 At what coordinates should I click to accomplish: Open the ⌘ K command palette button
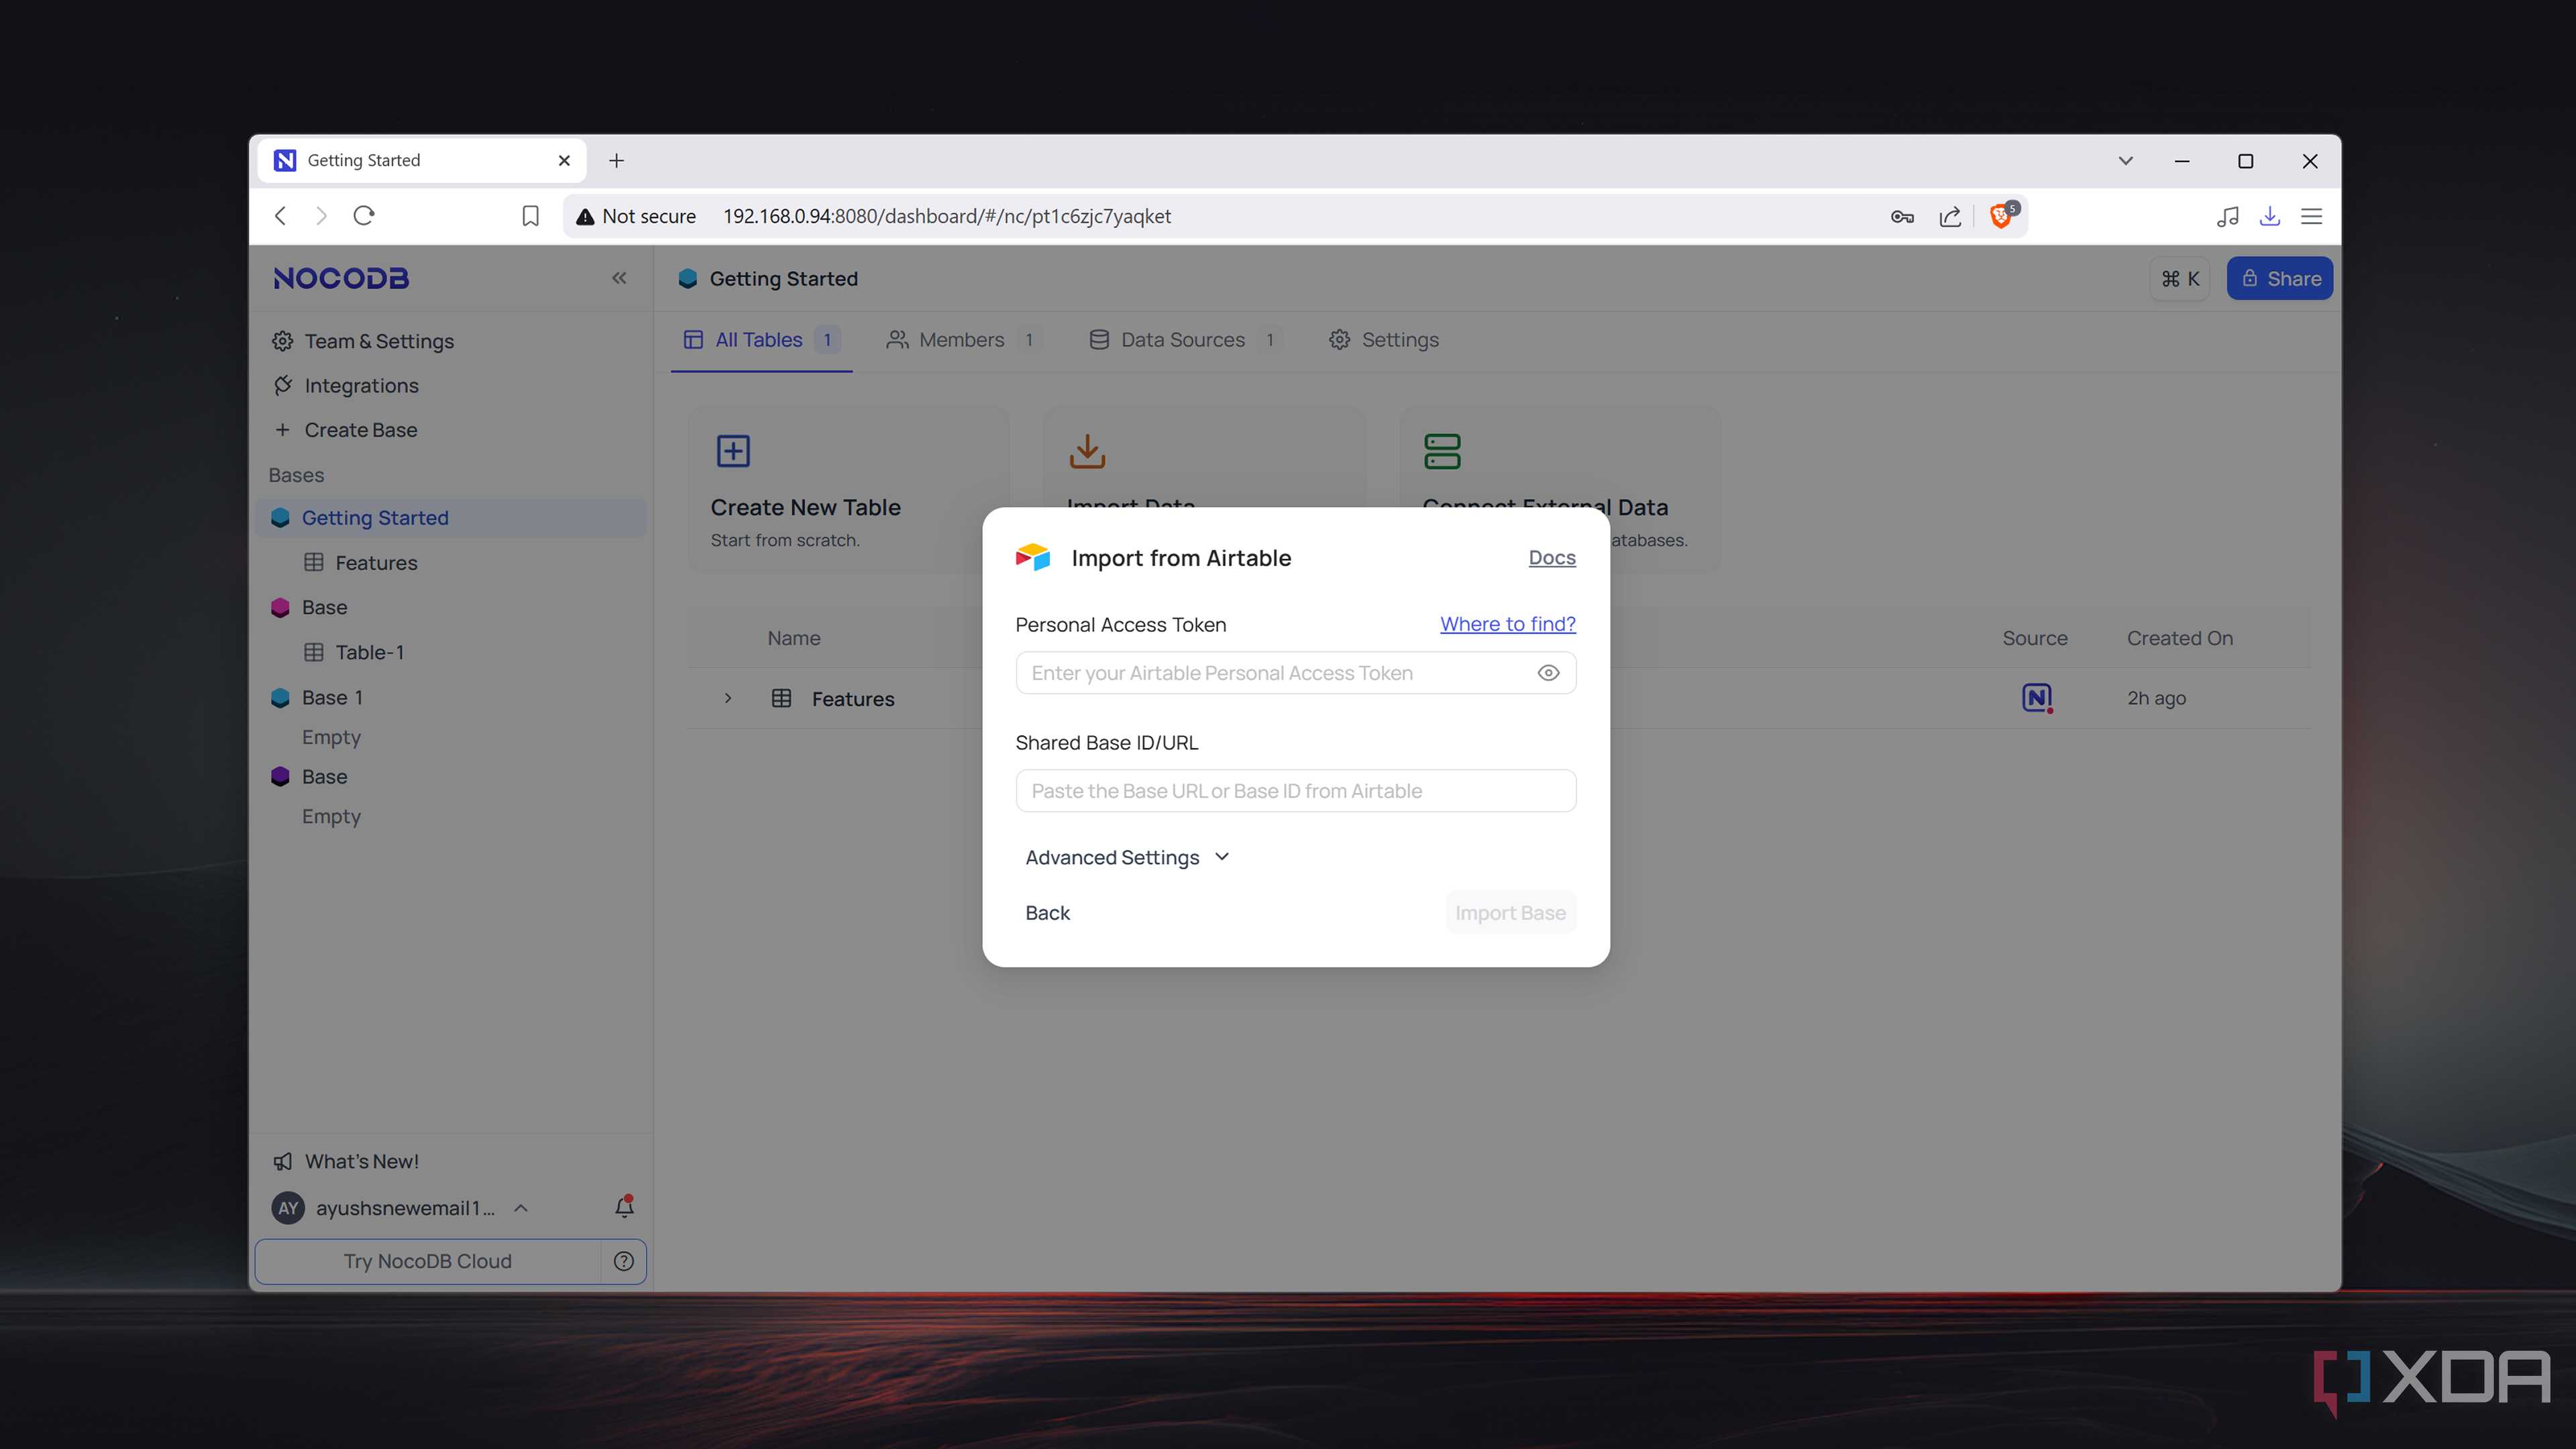[x=2180, y=278]
